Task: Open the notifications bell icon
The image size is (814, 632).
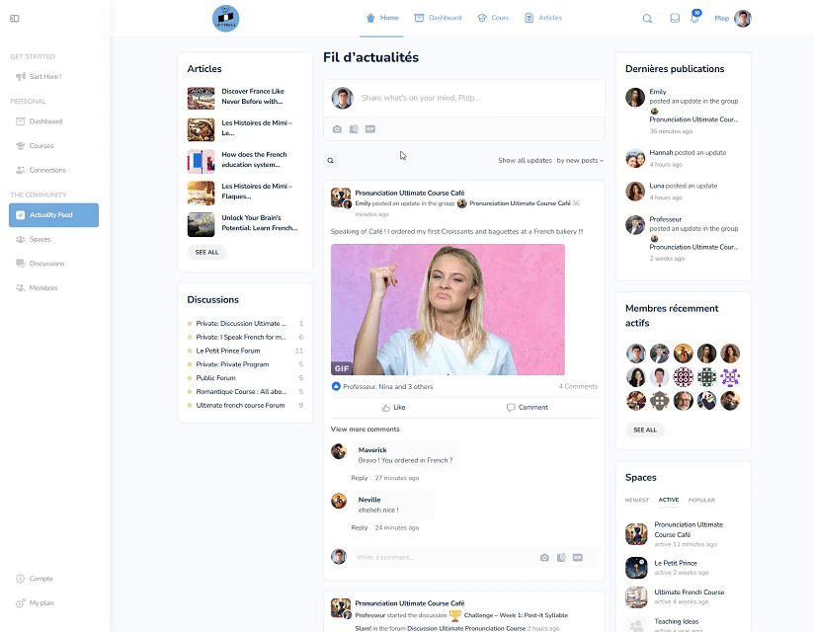Action: click(x=694, y=18)
